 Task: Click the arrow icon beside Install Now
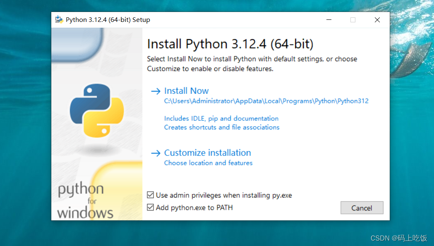tap(156, 91)
